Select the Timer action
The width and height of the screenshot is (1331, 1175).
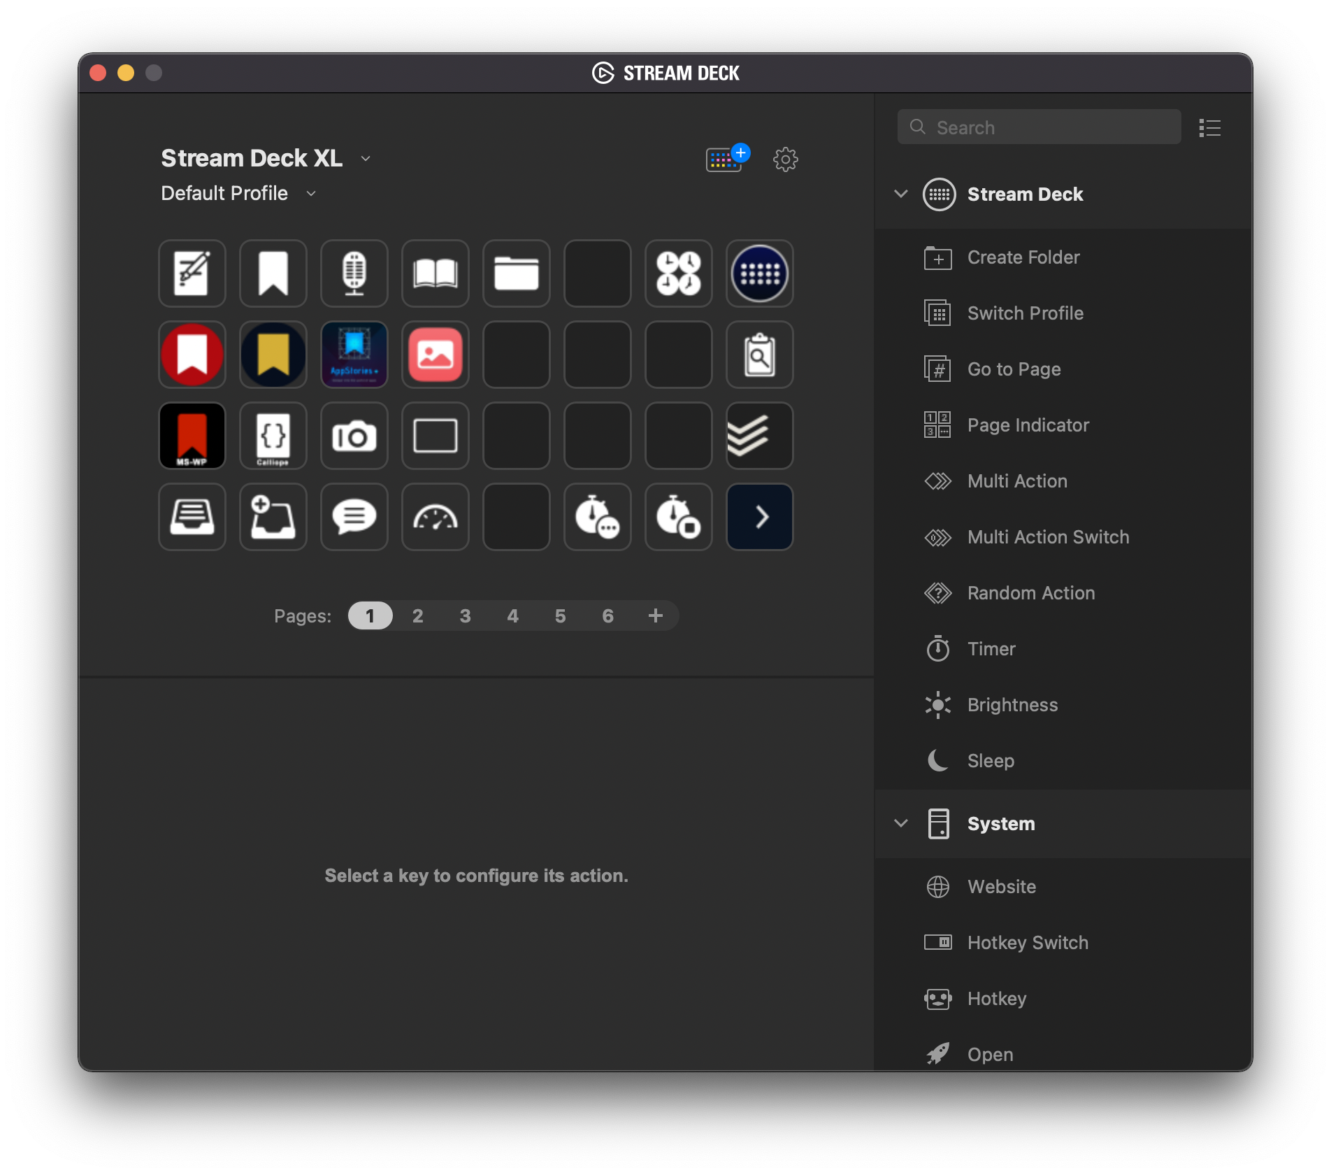pos(1063,649)
